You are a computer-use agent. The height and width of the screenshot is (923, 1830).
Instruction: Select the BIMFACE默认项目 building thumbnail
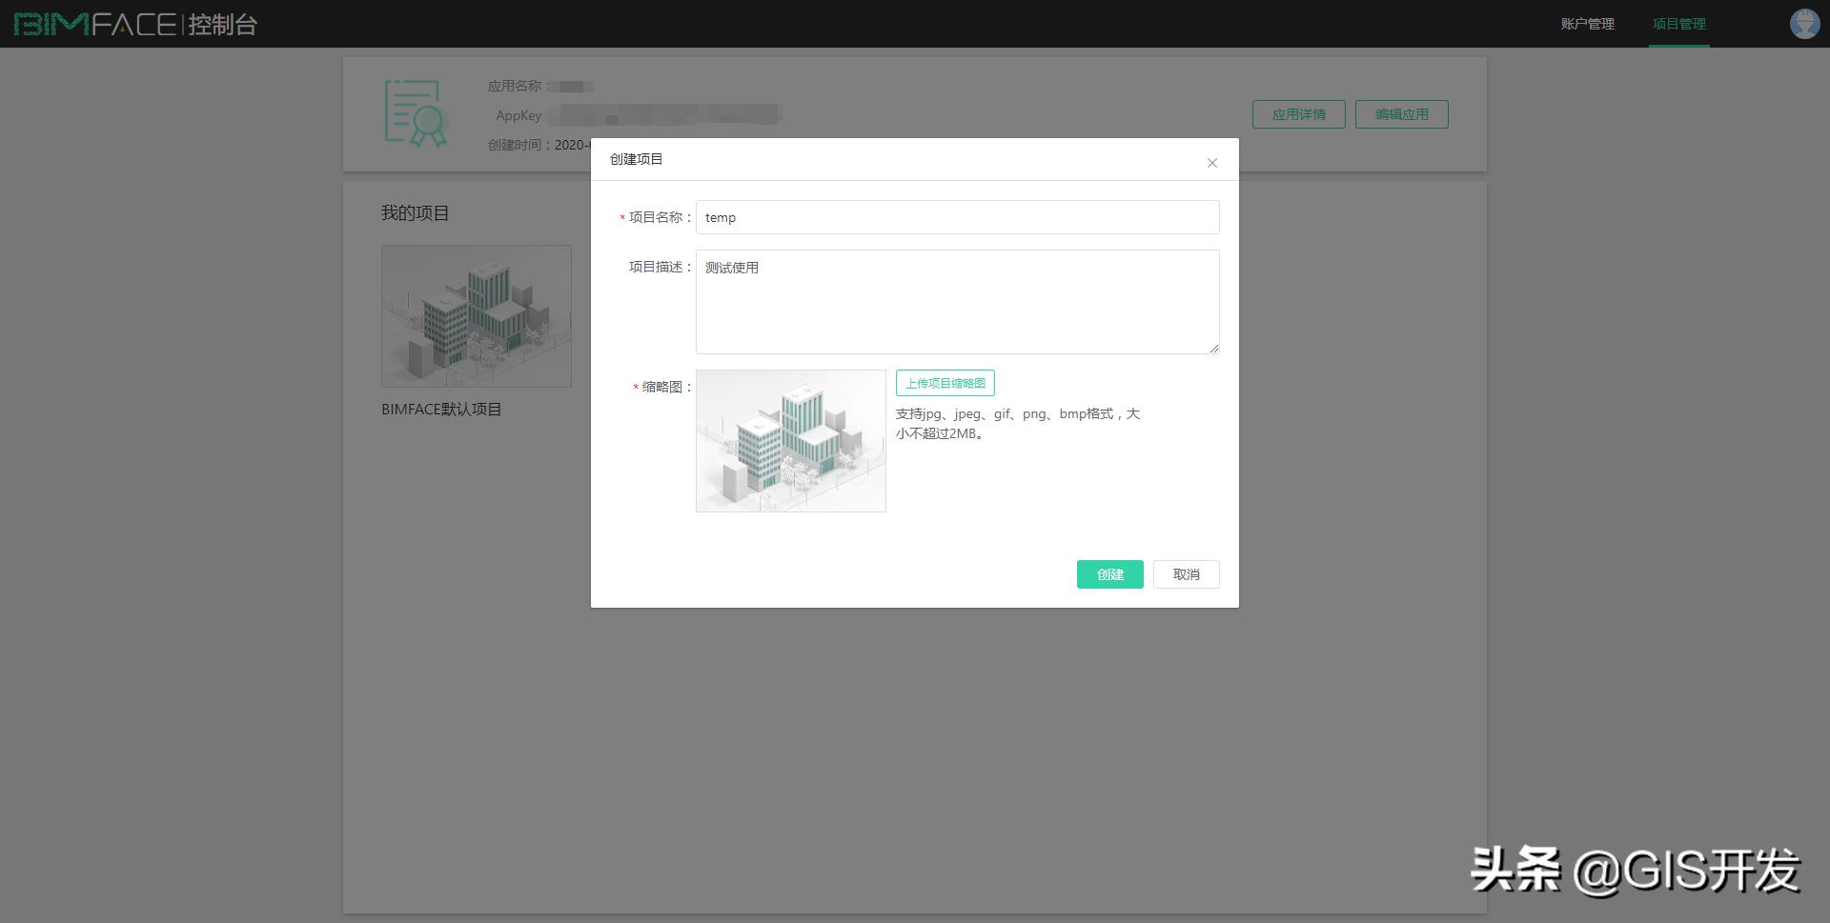(x=476, y=315)
